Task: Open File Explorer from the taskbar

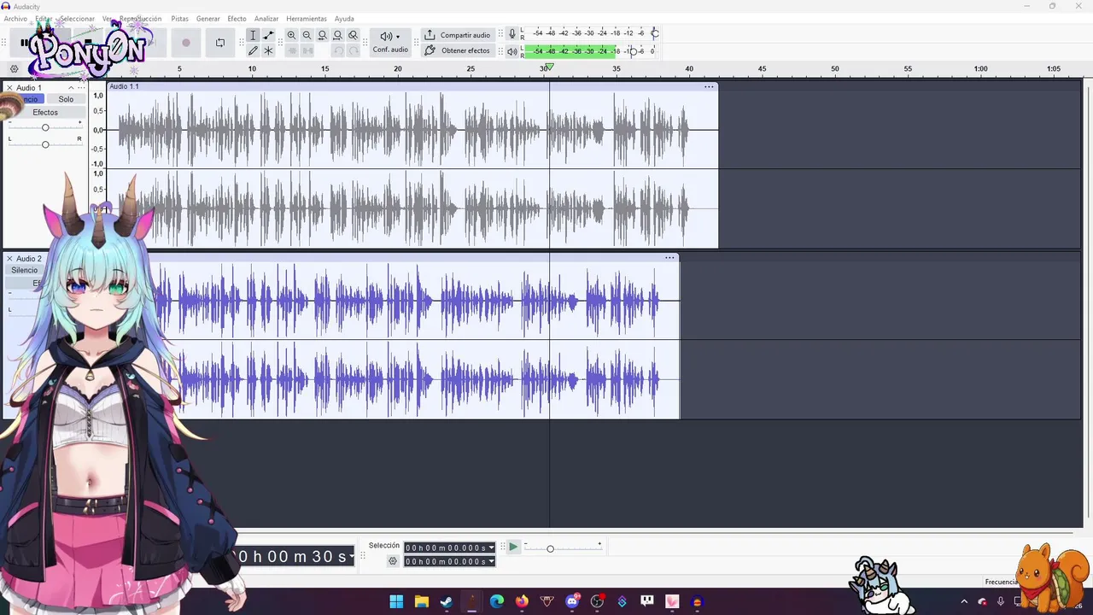Action: (x=421, y=601)
